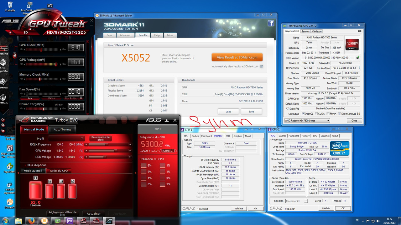
Task: Open Validation tab in GPU-Z
Action: coord(317,31)
